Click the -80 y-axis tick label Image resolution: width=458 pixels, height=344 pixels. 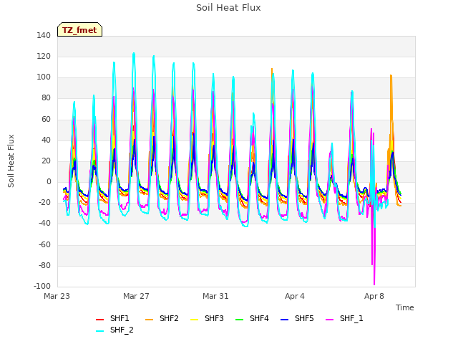(x=44, y=265)
